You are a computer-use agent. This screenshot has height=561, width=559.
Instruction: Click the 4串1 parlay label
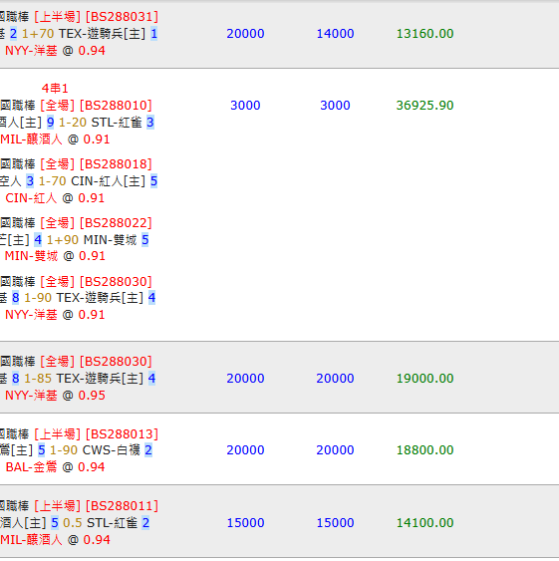(55, 88)
